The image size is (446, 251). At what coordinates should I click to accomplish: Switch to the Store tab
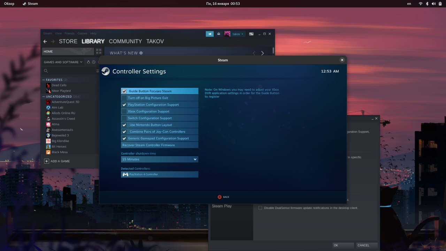pos(68,41)
